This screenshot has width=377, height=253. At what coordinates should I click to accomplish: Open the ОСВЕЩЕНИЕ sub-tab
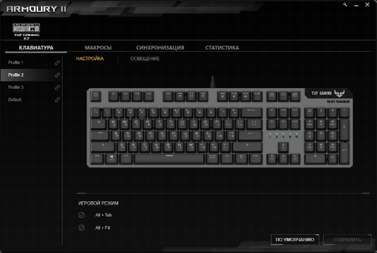(x=145, y=59)
